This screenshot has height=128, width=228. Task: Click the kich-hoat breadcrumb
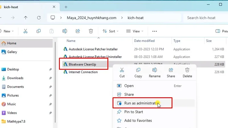pyautogui.click(x=136, y=18)
